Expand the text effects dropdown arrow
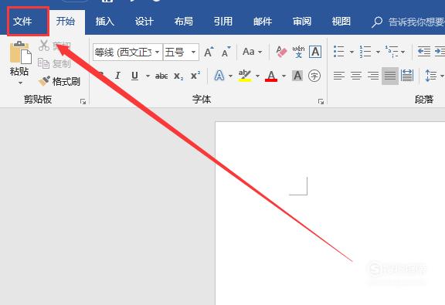 (230, 76)
